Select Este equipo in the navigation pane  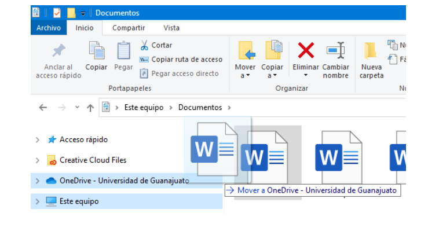coord(79,201)
